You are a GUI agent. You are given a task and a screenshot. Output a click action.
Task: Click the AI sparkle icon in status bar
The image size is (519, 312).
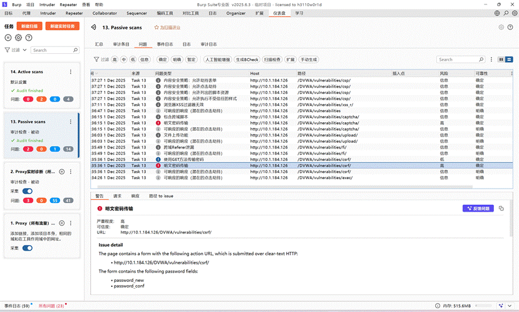point(501,306)
